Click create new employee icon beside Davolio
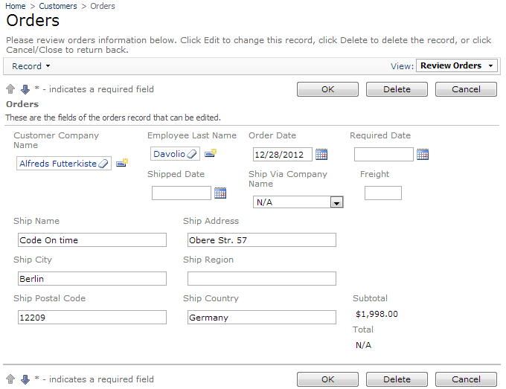This screenshot has height=389, width=506. click(210, 154)
